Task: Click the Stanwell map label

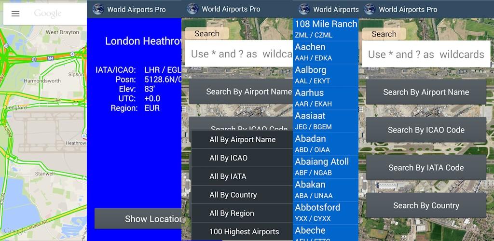Action: click(x=45, y=174)
